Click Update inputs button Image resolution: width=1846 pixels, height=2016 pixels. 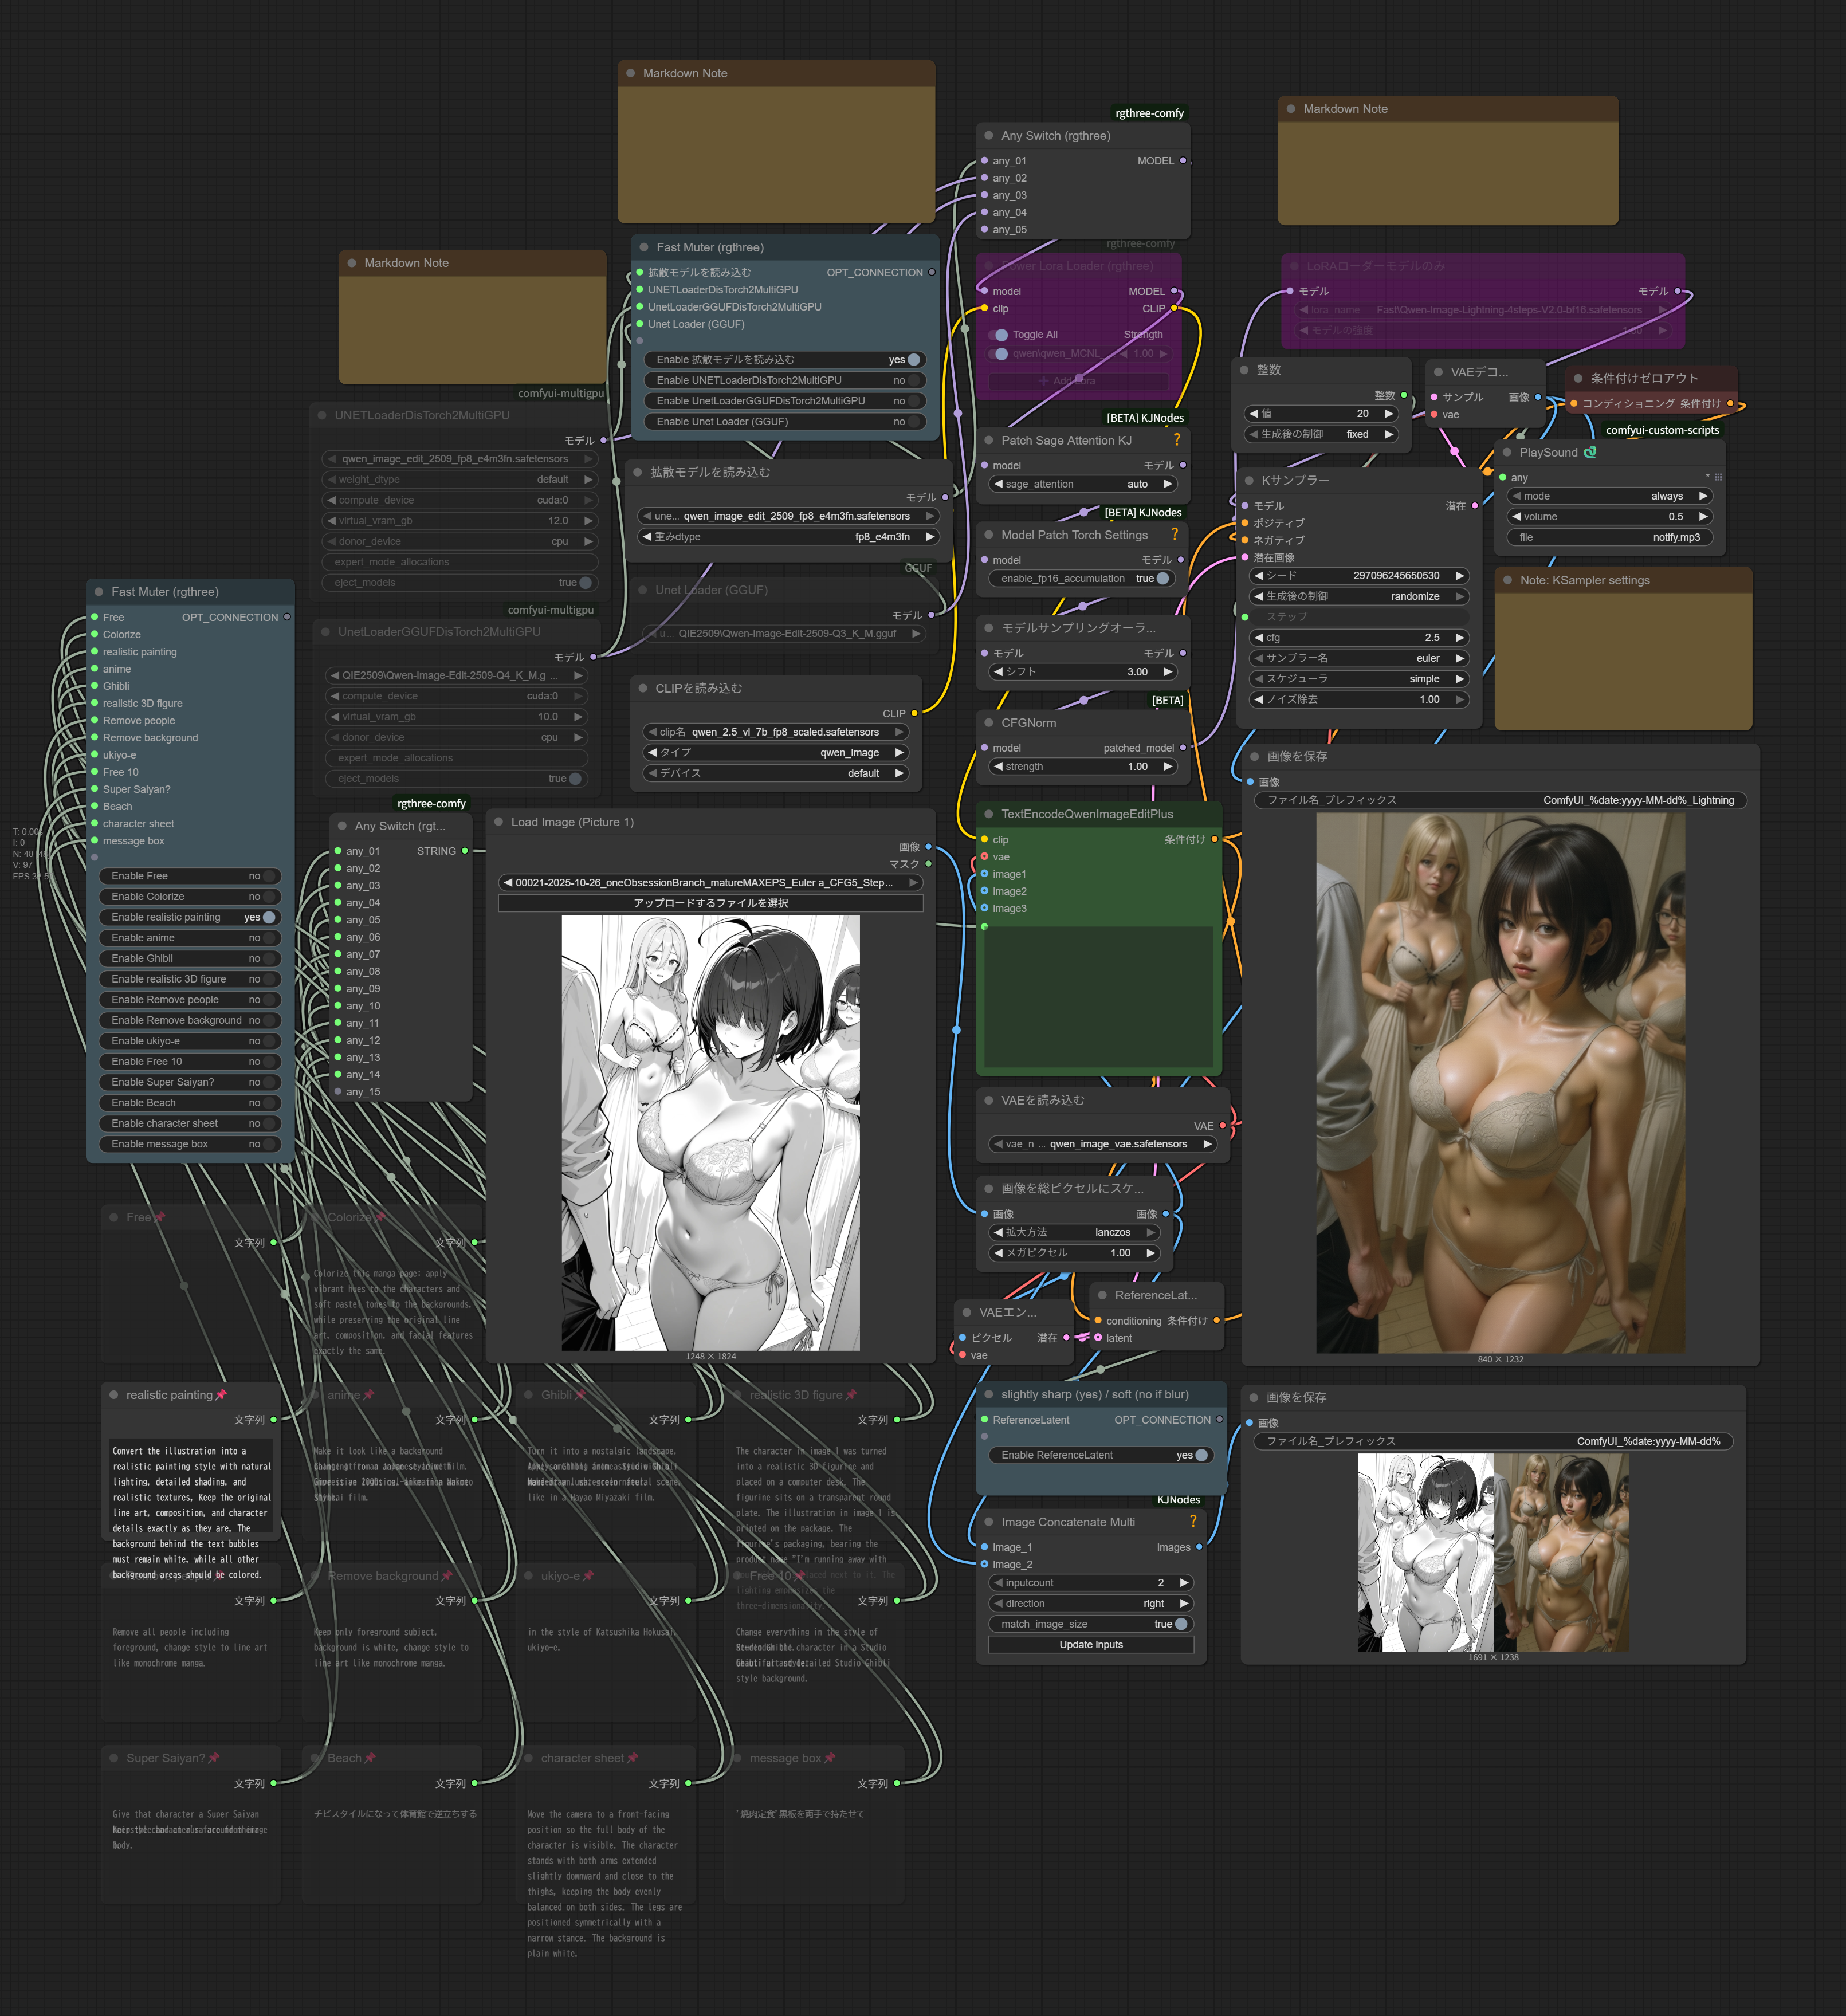pyautogui.click(x=1090, y=1645)
